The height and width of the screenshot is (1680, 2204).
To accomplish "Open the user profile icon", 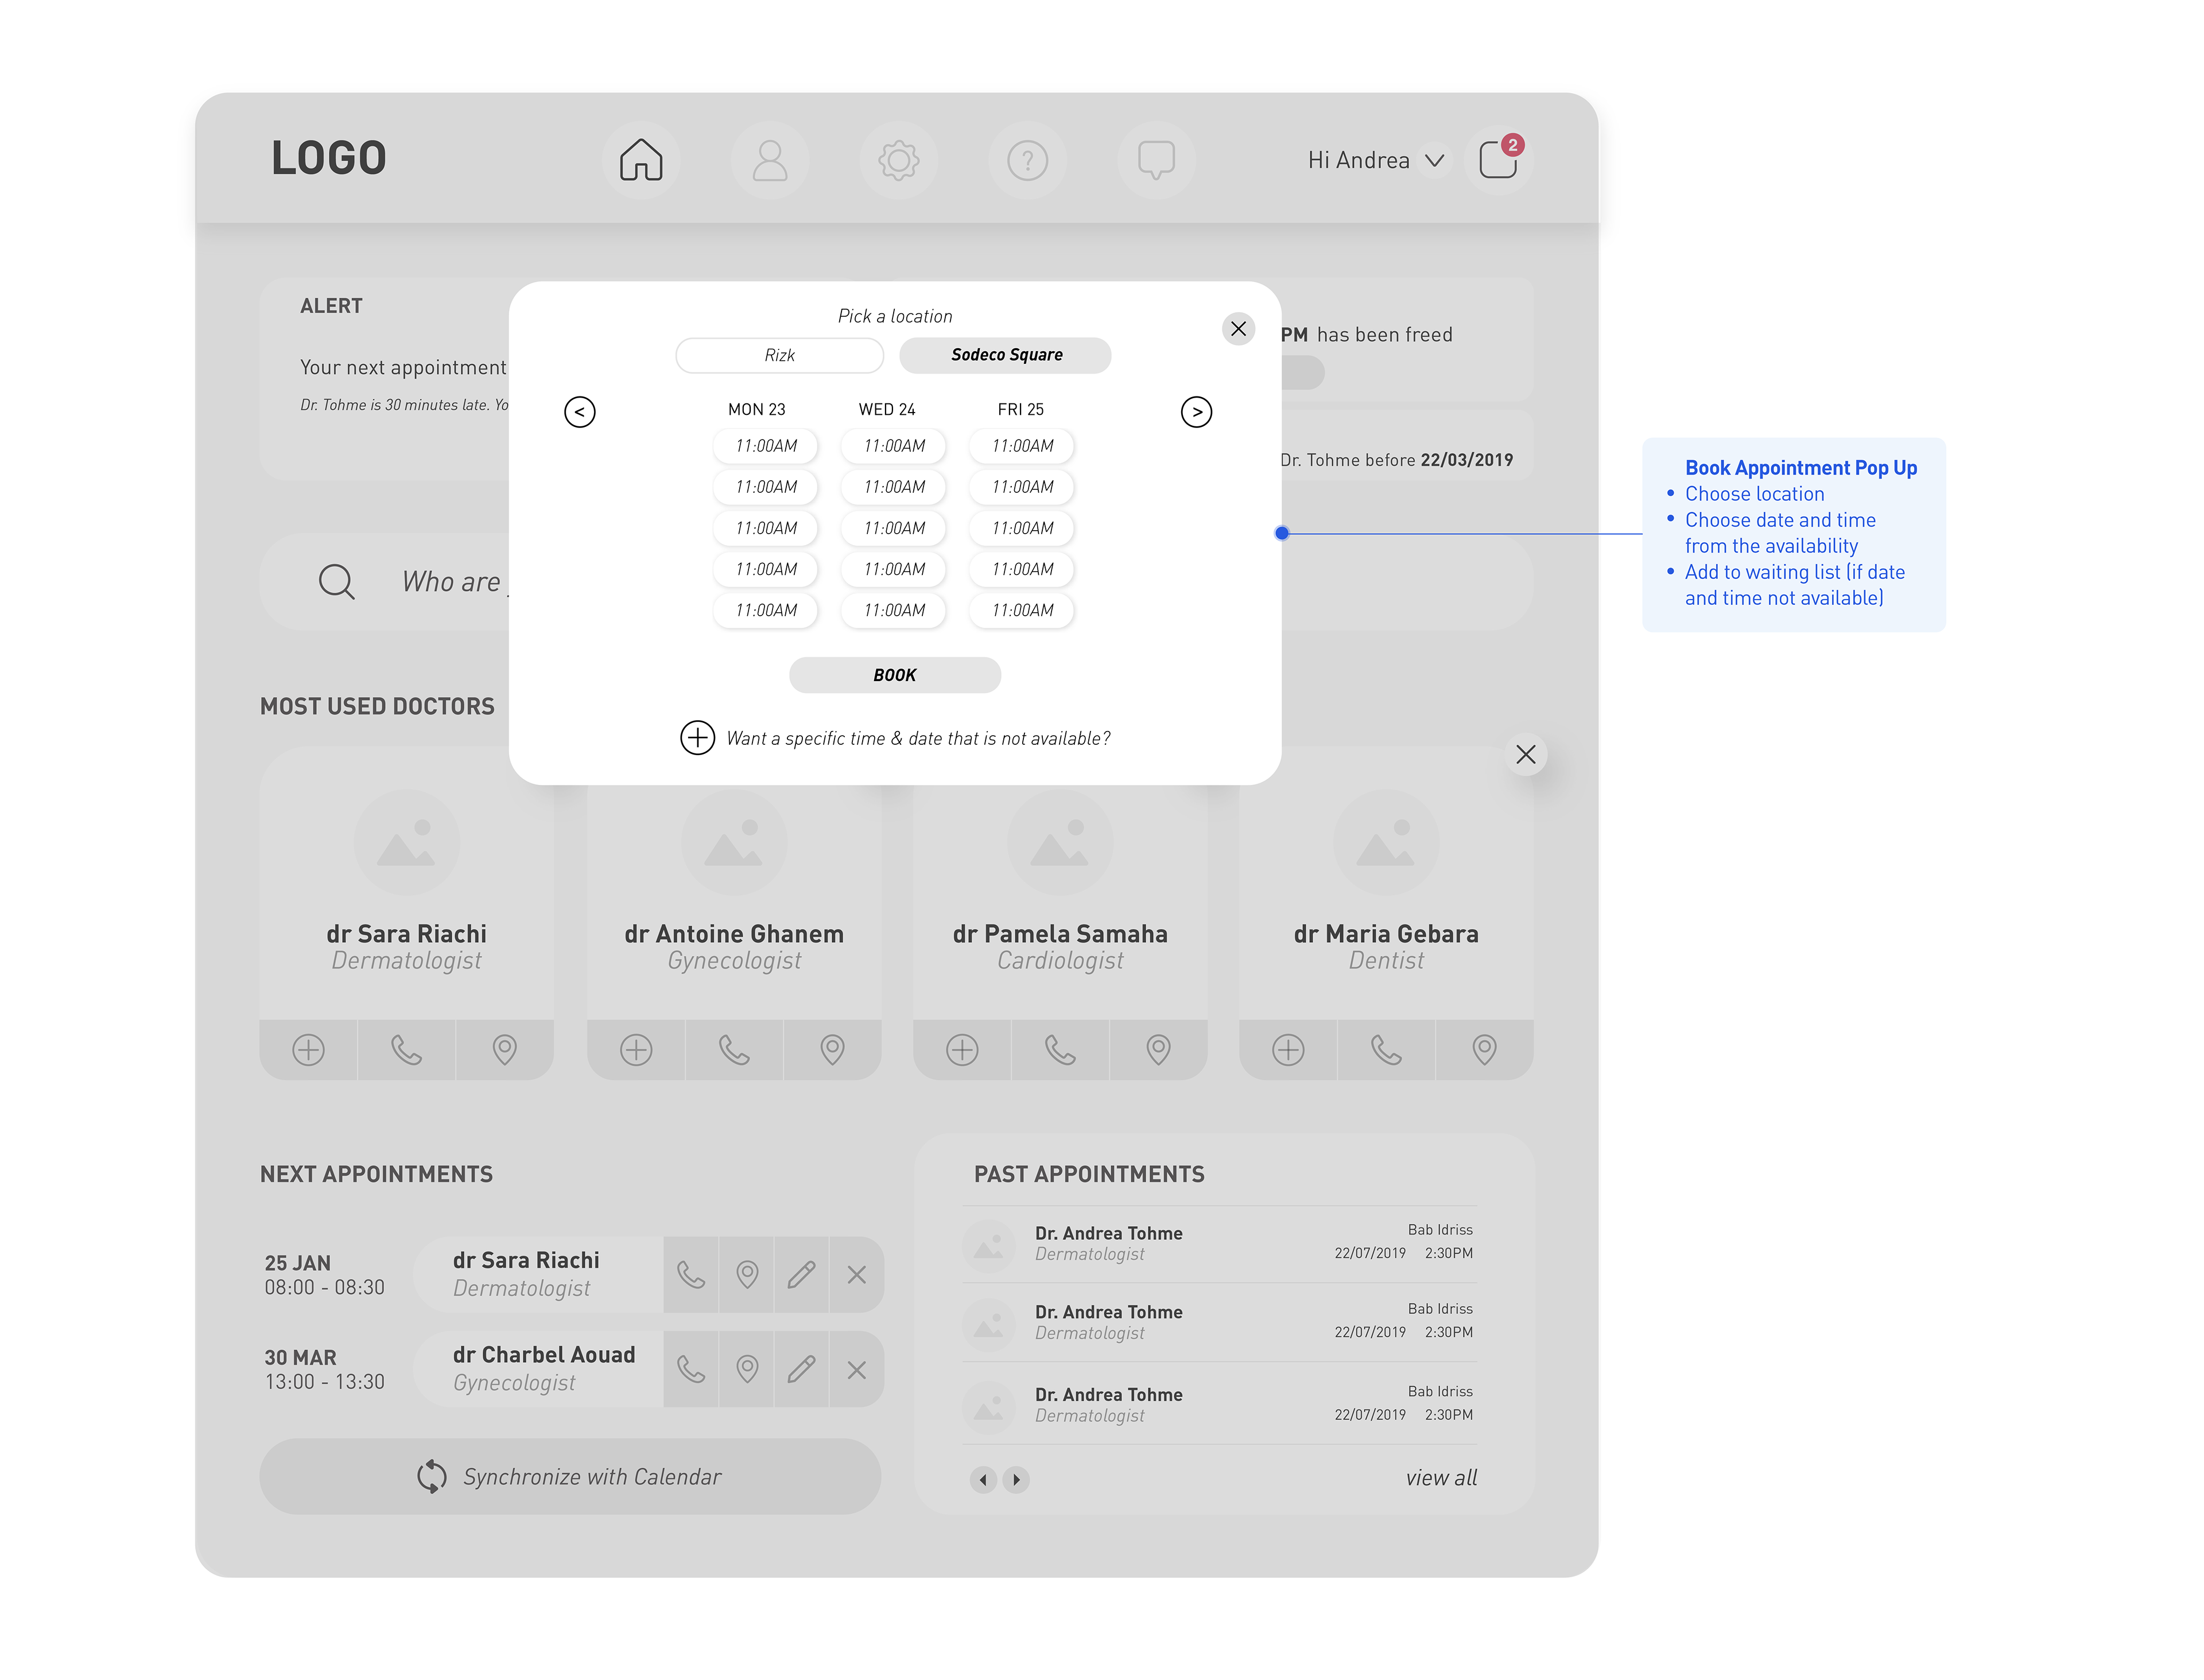I will point(769,160).
